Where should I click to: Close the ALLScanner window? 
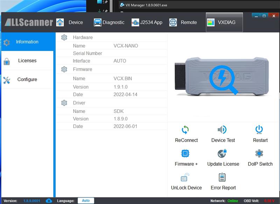[274, 16]
